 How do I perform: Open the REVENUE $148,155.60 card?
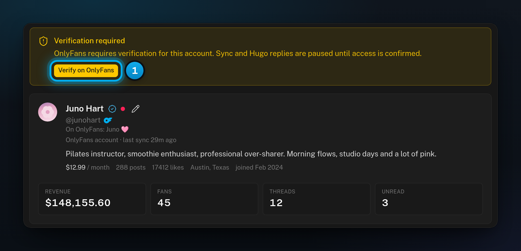click(x=92, y=199)
